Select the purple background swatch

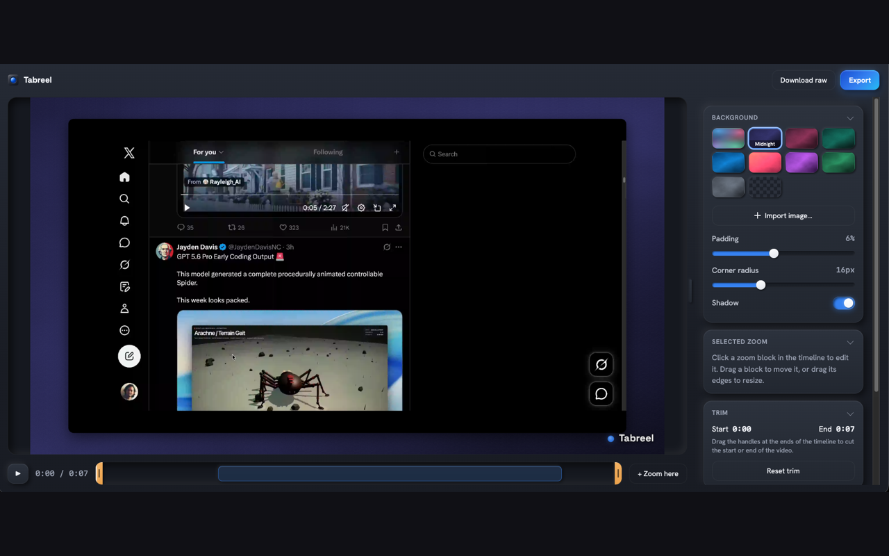point(801,163)
